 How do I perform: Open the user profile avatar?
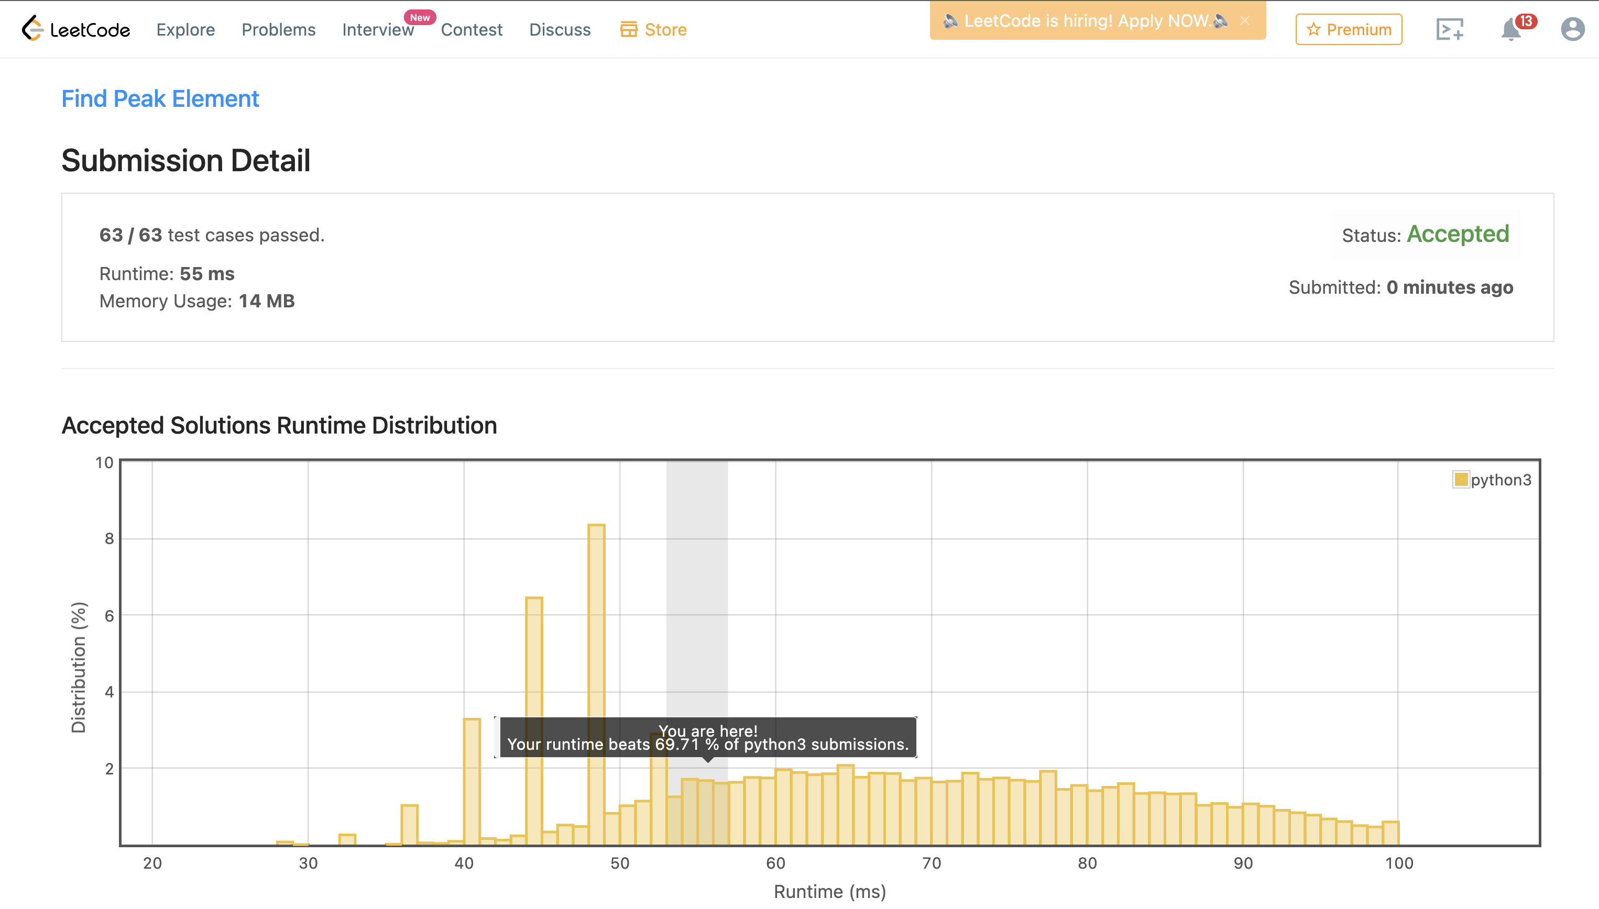click(x=1572, y=29)
